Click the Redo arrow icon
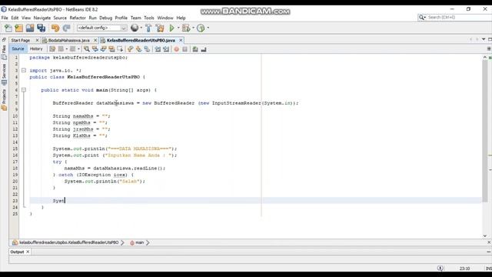The width and height of the screenshot is (492, 277). (66, 28)
